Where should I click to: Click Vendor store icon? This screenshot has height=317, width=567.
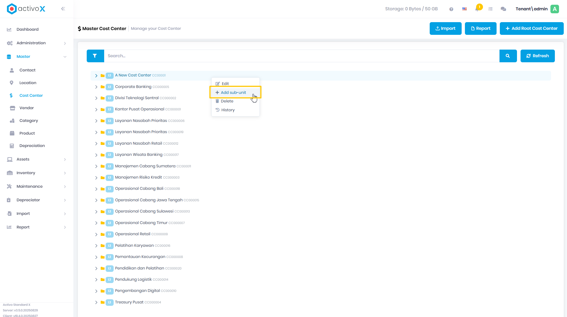pyautogui.click(x=12, y=108)
